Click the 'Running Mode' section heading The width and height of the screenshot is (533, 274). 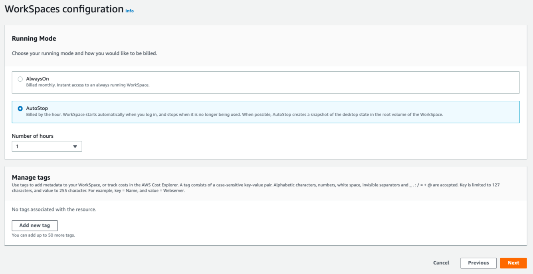tap(34, 39)
